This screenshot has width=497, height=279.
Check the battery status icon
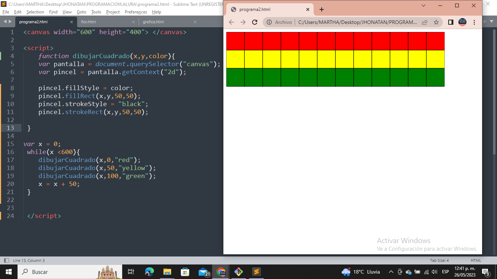tap(417, 272)
